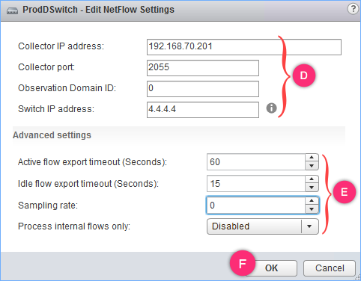Increase Active flow export timeout value
Screen dimensions: 361x281
pos(312,158)
